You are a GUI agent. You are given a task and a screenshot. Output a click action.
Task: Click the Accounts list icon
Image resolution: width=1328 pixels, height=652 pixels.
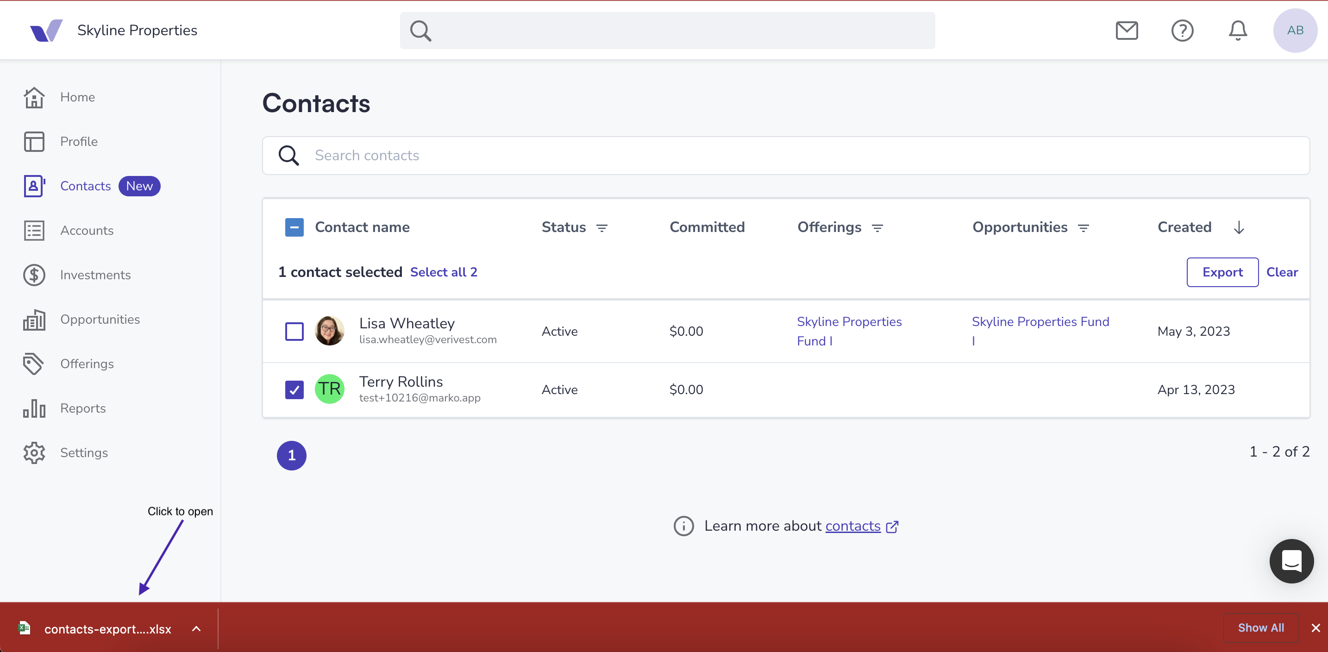[34, 231]
